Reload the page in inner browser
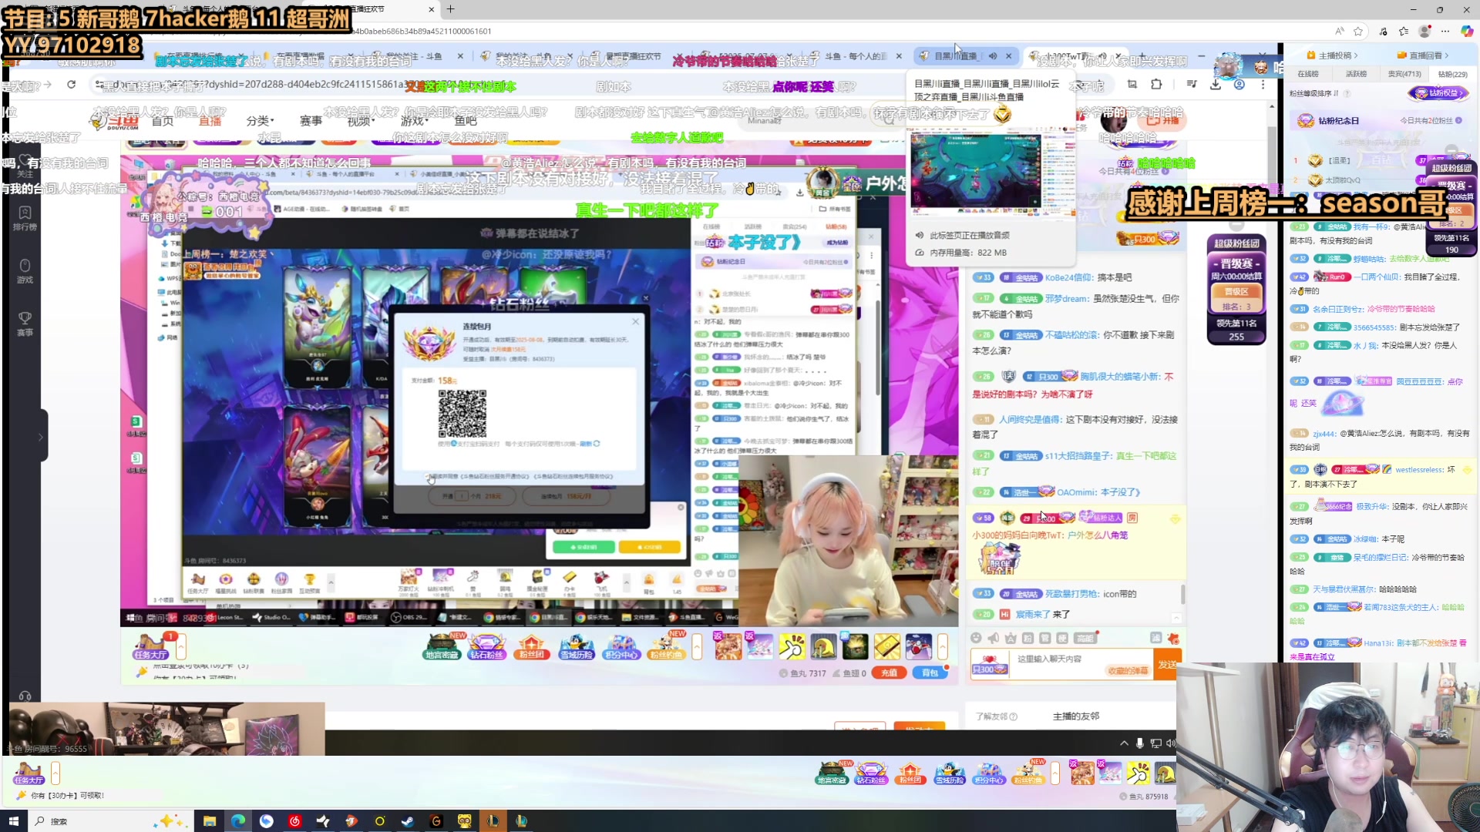 (x=71, y=84)
